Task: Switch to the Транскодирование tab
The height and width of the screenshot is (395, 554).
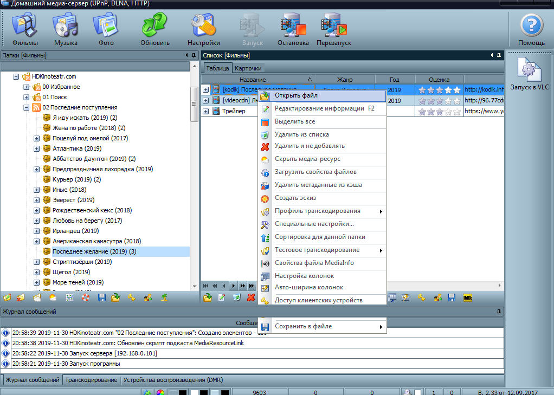Action: tap(91, 380)
